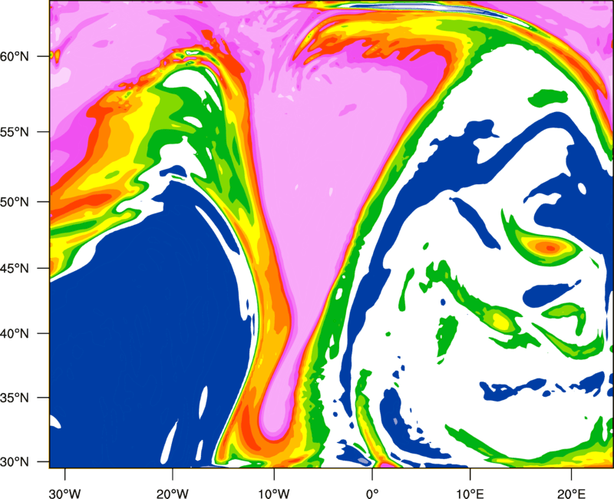The width and height of the screenshot is (614, 499).
Task: Click the 30°W longitude label
Action: (64, 494)
